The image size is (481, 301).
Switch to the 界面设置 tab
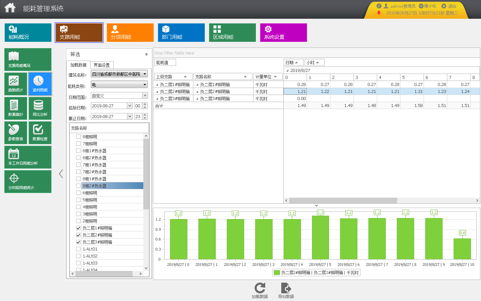pyautogui.click(x=102, y=65)
